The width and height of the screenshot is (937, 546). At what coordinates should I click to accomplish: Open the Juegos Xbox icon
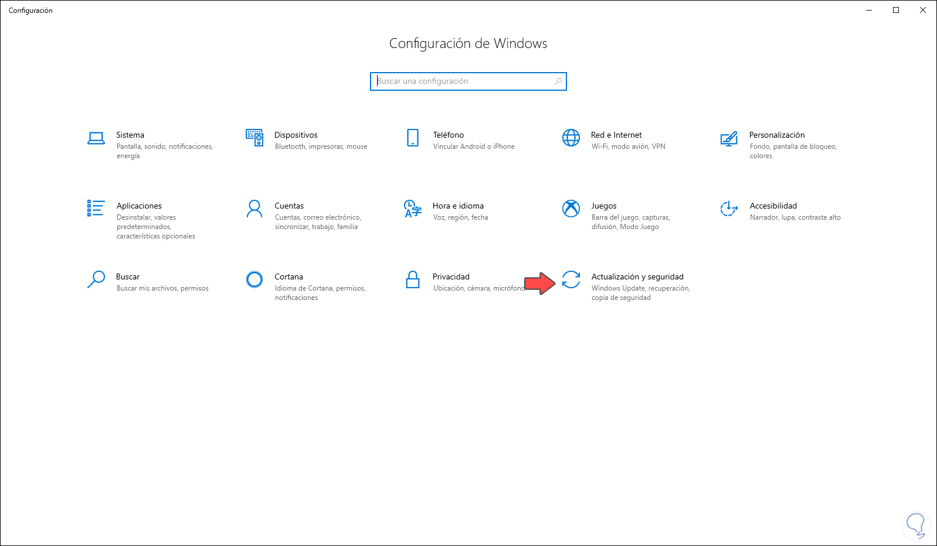(571, 209)
